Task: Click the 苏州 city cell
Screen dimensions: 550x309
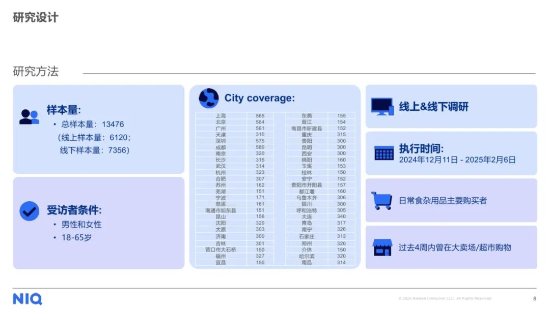Action: coord(221,185)
